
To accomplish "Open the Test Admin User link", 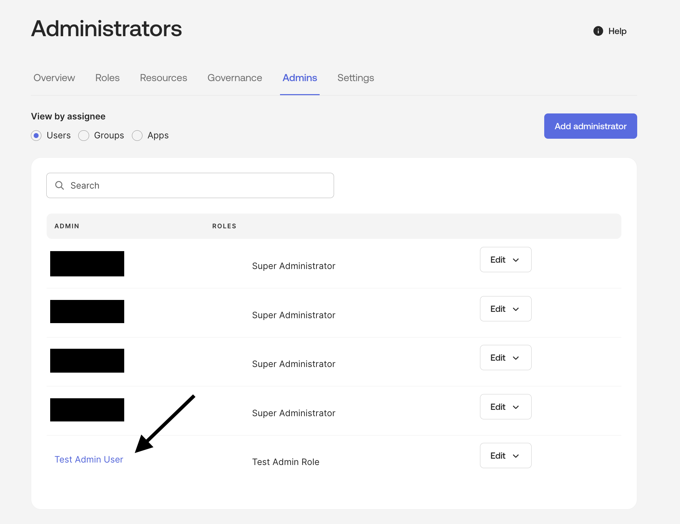I will (x=89, y=459).
